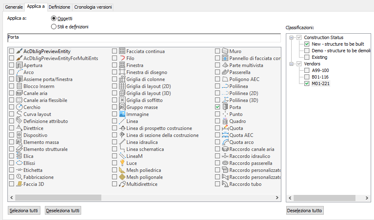This screenshot has height=220, width=374.
Task: Open the Cronologia versioni tab
Action: click(93, 7)
